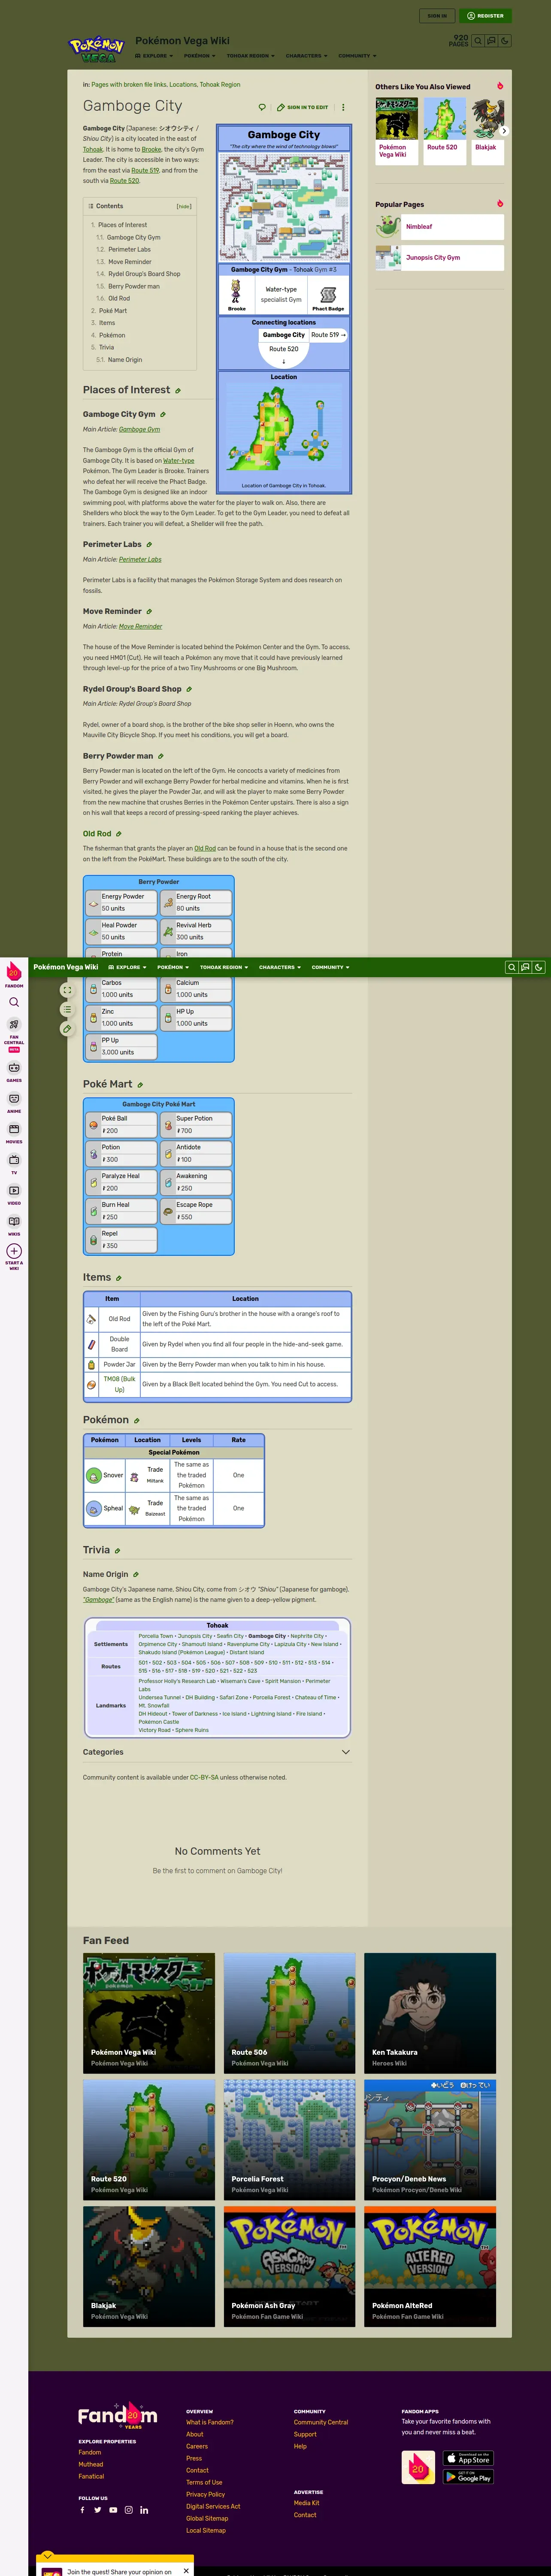Open Community in the green sticky bar

[x=330, y=967]
